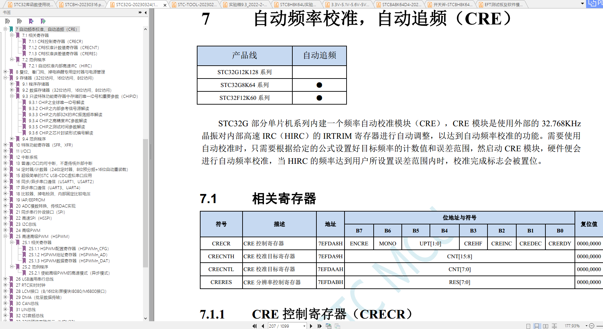Click the zoom out minus button

pos(591,326)
